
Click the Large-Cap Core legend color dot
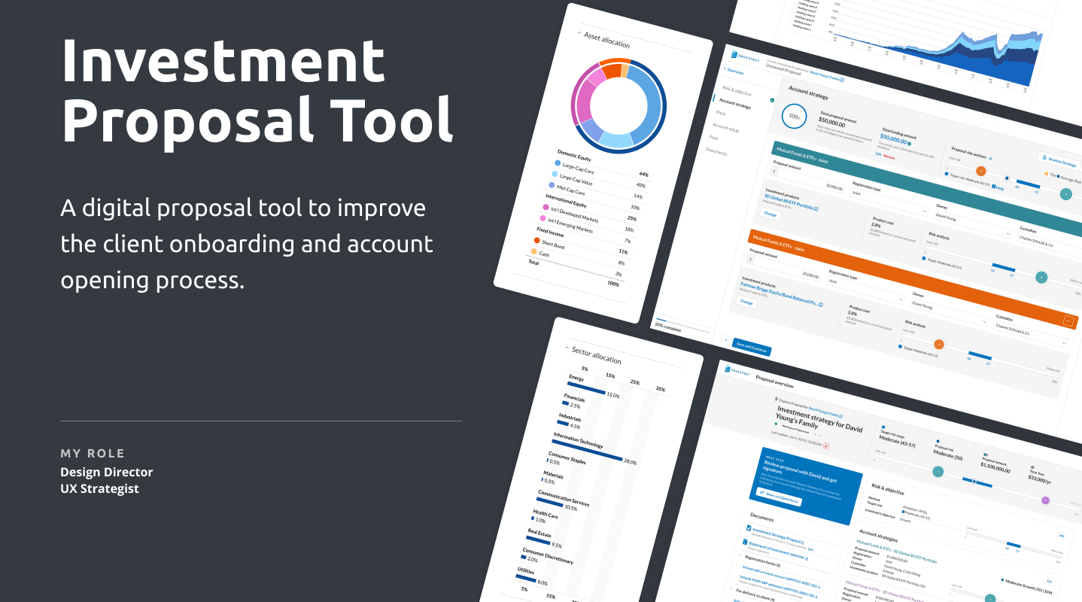(558, 163)
